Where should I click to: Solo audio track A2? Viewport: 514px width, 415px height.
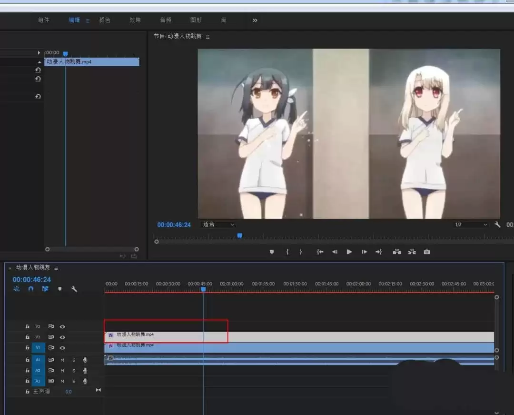coord(74,371)
